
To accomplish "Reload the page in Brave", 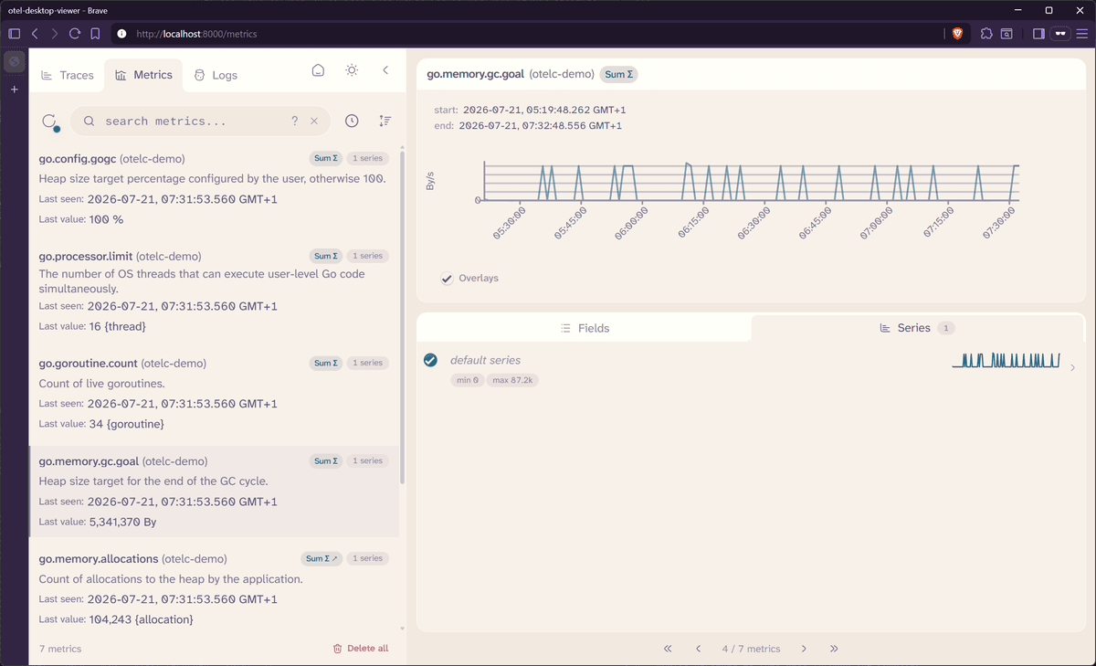I will (x=75, y=34).
